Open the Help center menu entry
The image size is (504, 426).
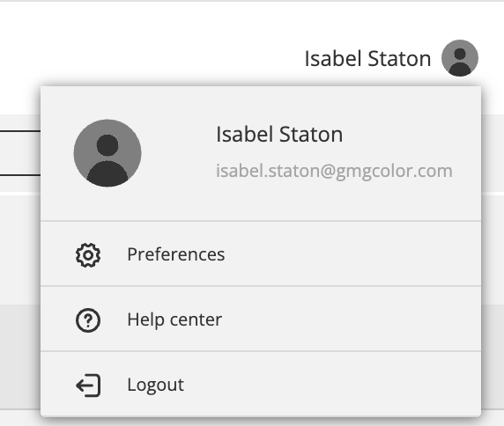coord(261,319)
